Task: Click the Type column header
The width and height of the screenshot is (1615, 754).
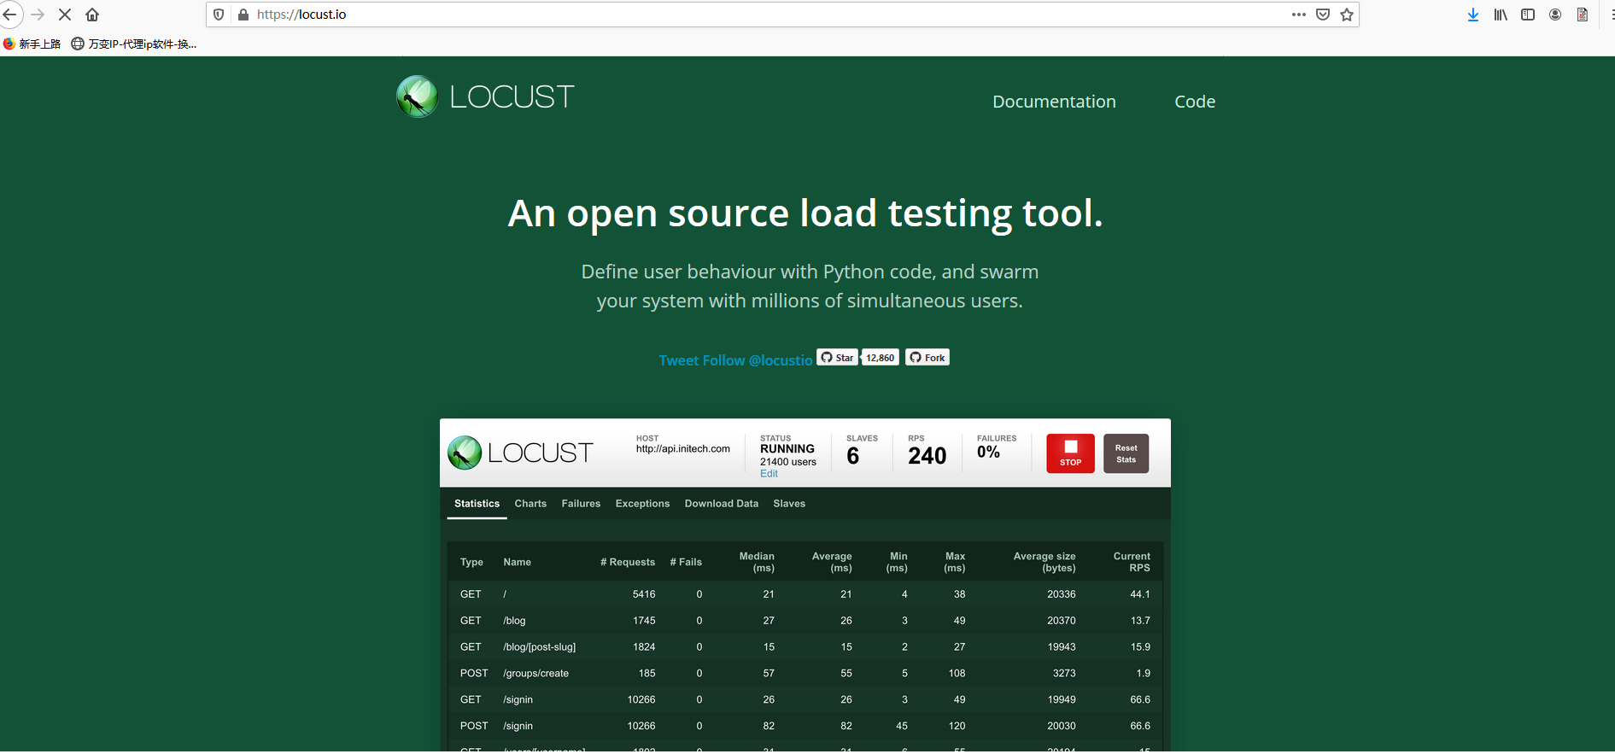Action: pos(471,562)
